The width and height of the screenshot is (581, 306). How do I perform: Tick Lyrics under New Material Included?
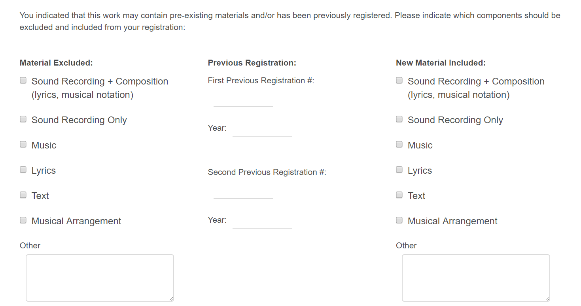pos(399,170)
